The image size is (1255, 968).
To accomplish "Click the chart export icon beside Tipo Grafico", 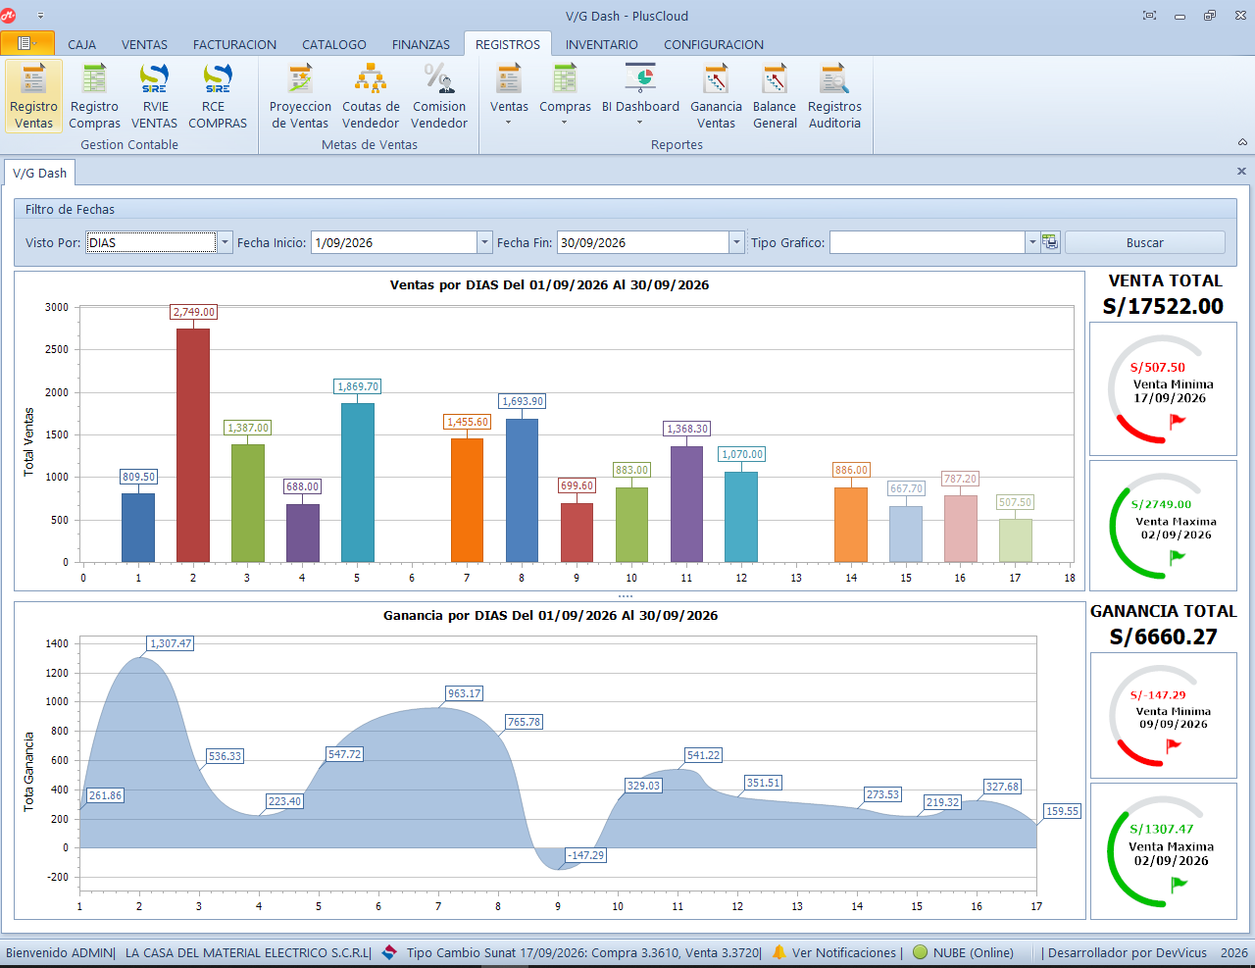I will 1050,242.
